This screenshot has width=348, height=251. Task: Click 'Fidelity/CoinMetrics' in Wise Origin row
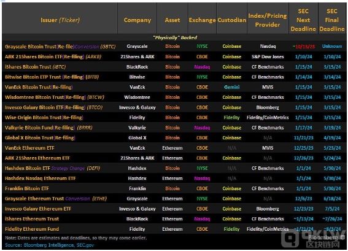click(x=268, y=118)
